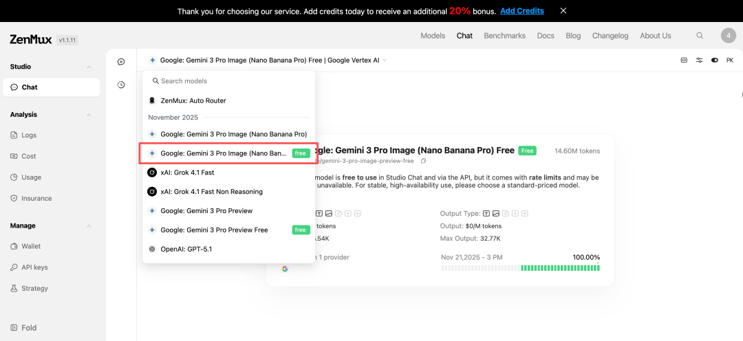This screenshot has height=341, width=743.
Task: Click the Fold sidebar collapse icon
Action: click(14, 328)
